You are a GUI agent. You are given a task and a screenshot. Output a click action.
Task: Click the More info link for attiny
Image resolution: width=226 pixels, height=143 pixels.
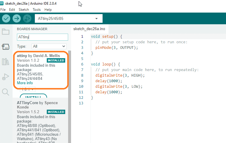[x=25, y=83]
